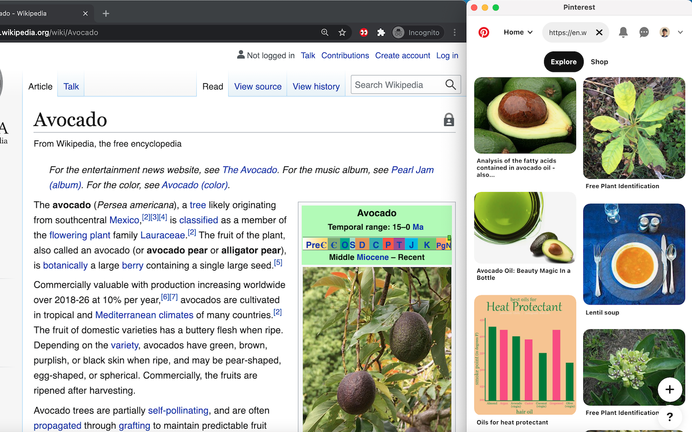Open the Mexico link
Image resolution: width=692 pixels, height=432 pixels.
click(124, 220)
